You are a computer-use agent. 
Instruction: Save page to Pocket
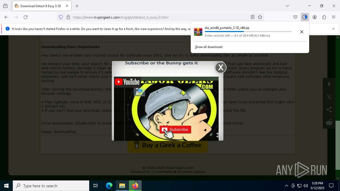[295, 17]
